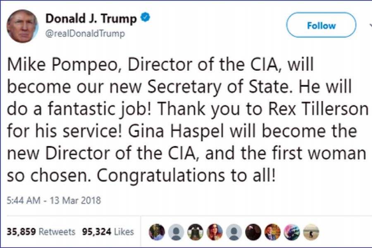Screen dimensions: 372x248
Task: Open the Donald J. Trump display name
Action: pos(91,19)
